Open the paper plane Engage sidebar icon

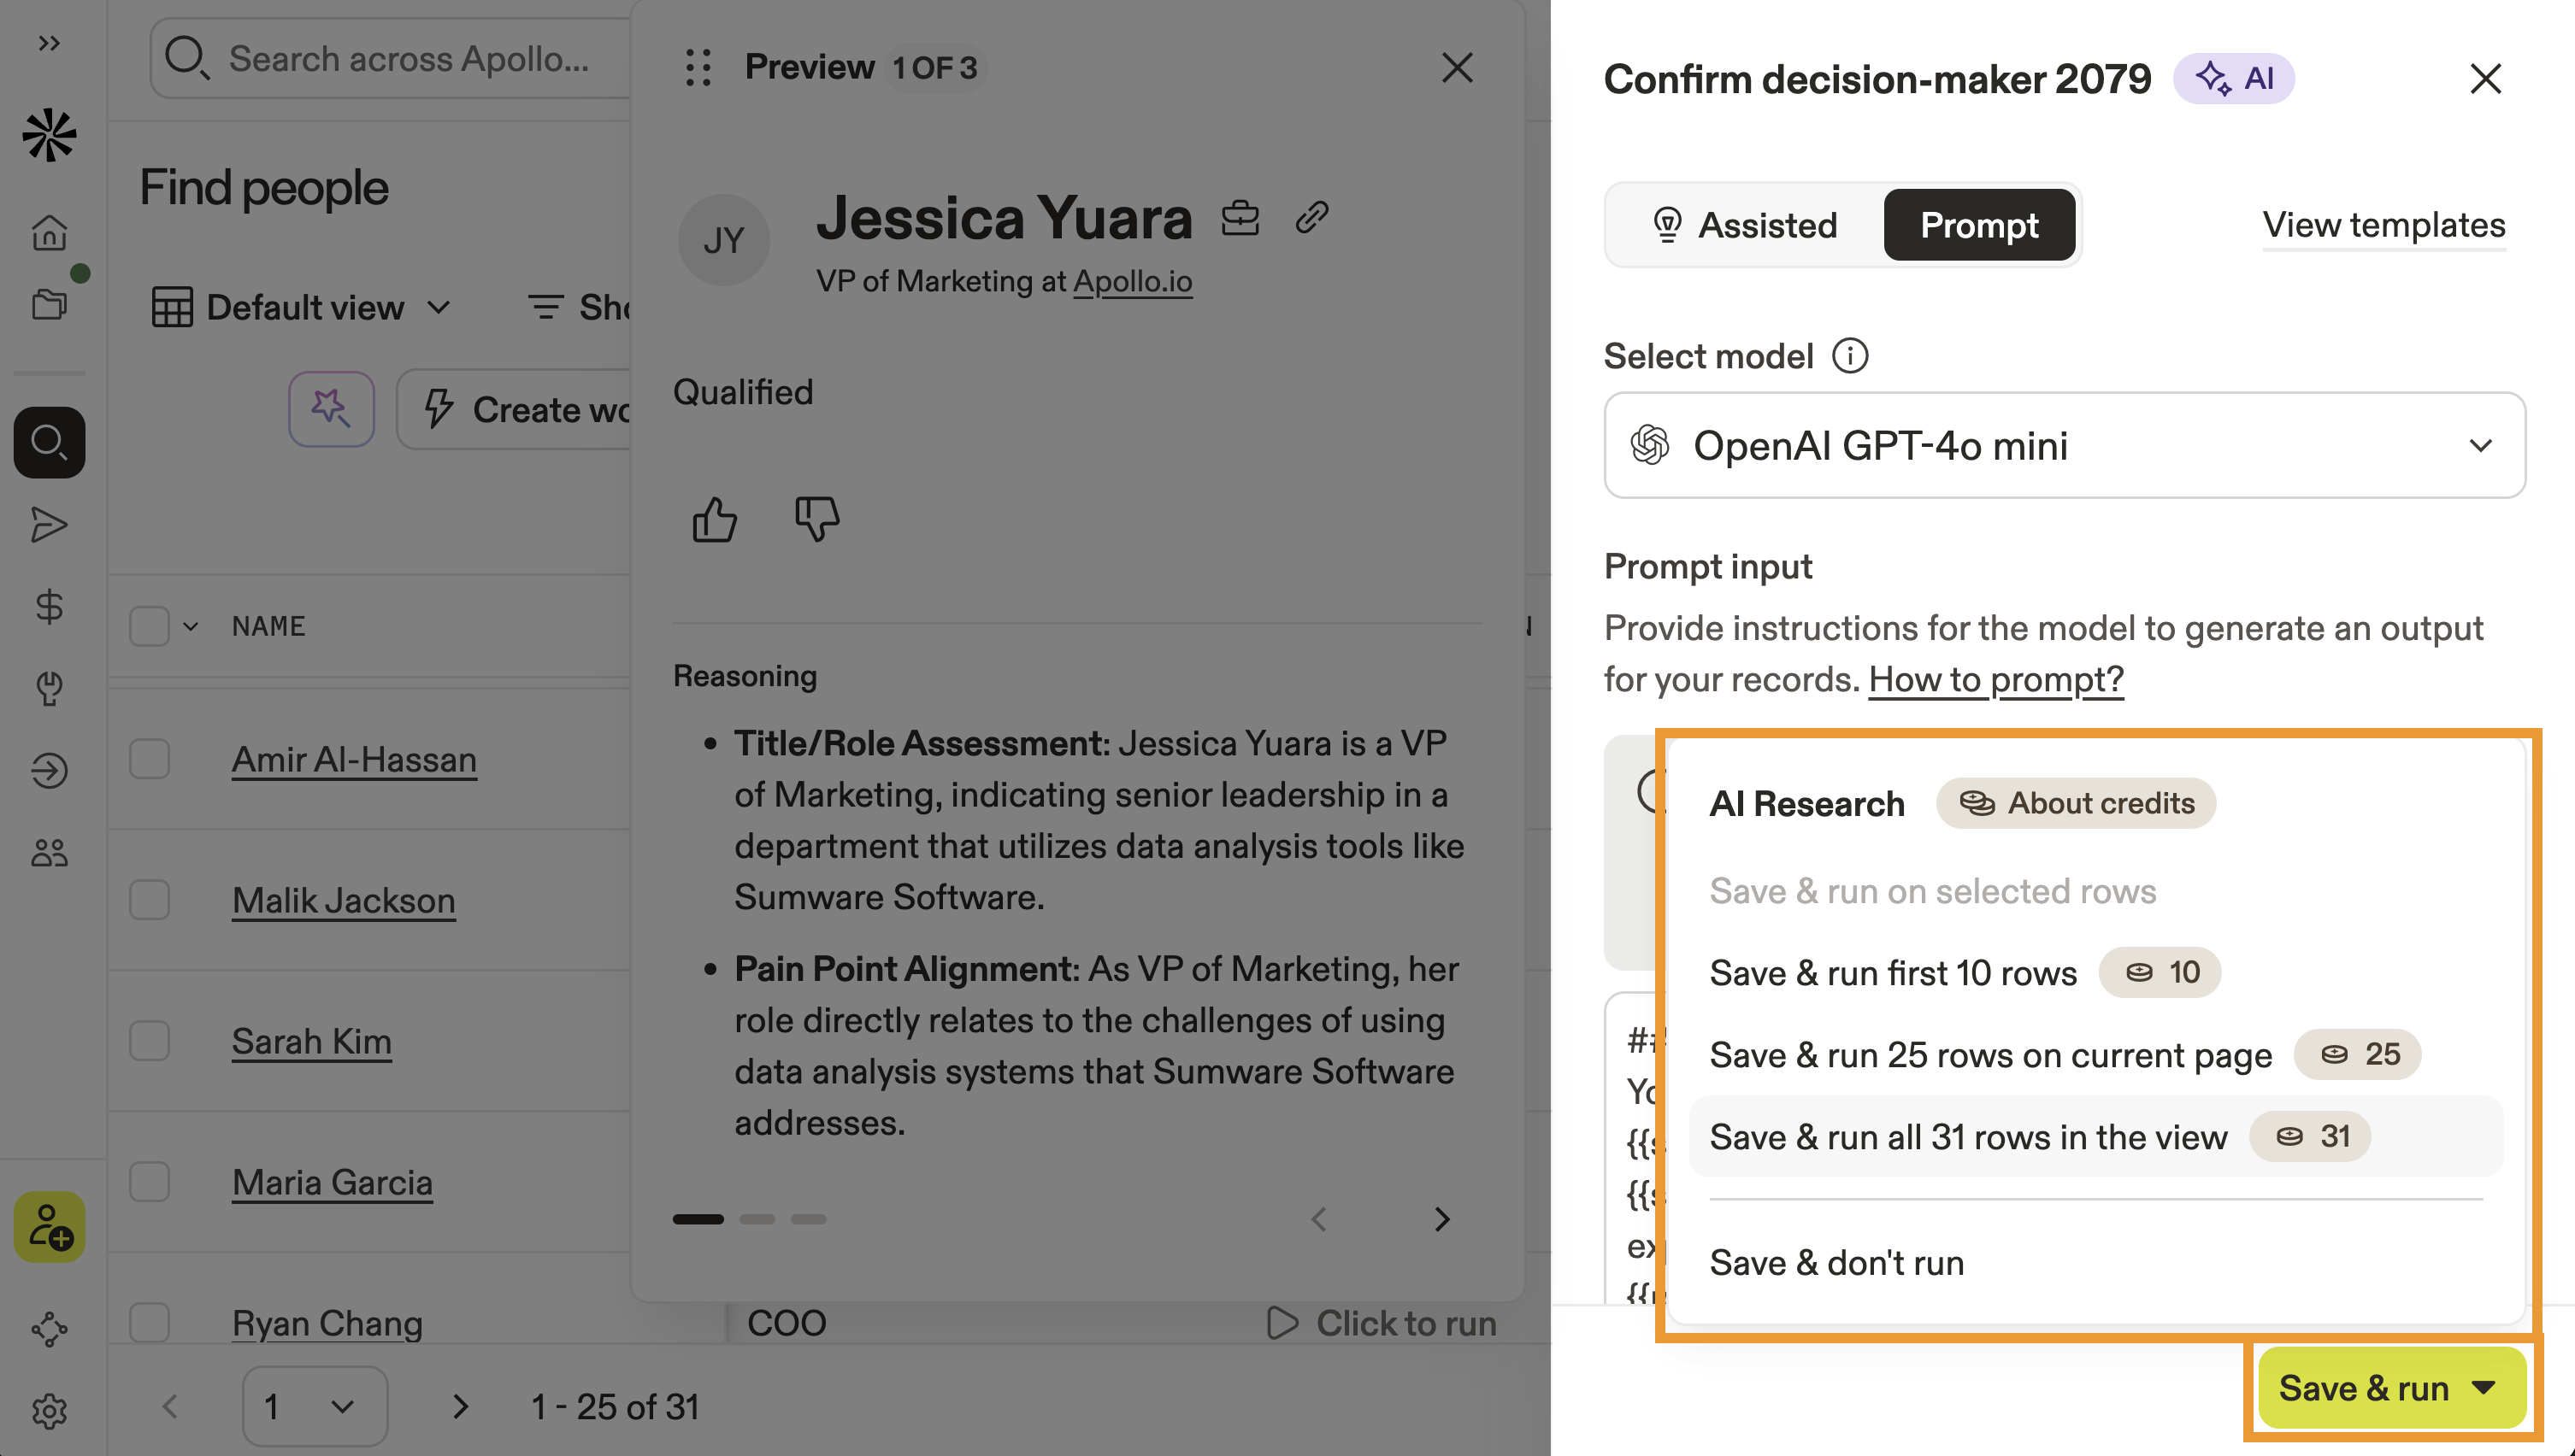click(49, 525)
